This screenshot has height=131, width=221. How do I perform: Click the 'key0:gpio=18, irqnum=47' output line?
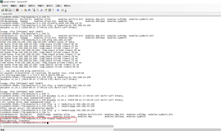click(16, 121)
